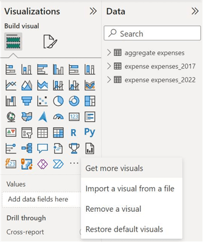The width and height of the screenshot is (203, 242).
Task: Choose the Python visual
Action: (90, 133)
